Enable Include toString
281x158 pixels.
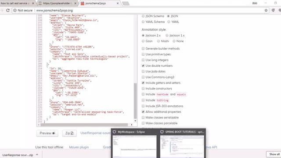[143, 100]
